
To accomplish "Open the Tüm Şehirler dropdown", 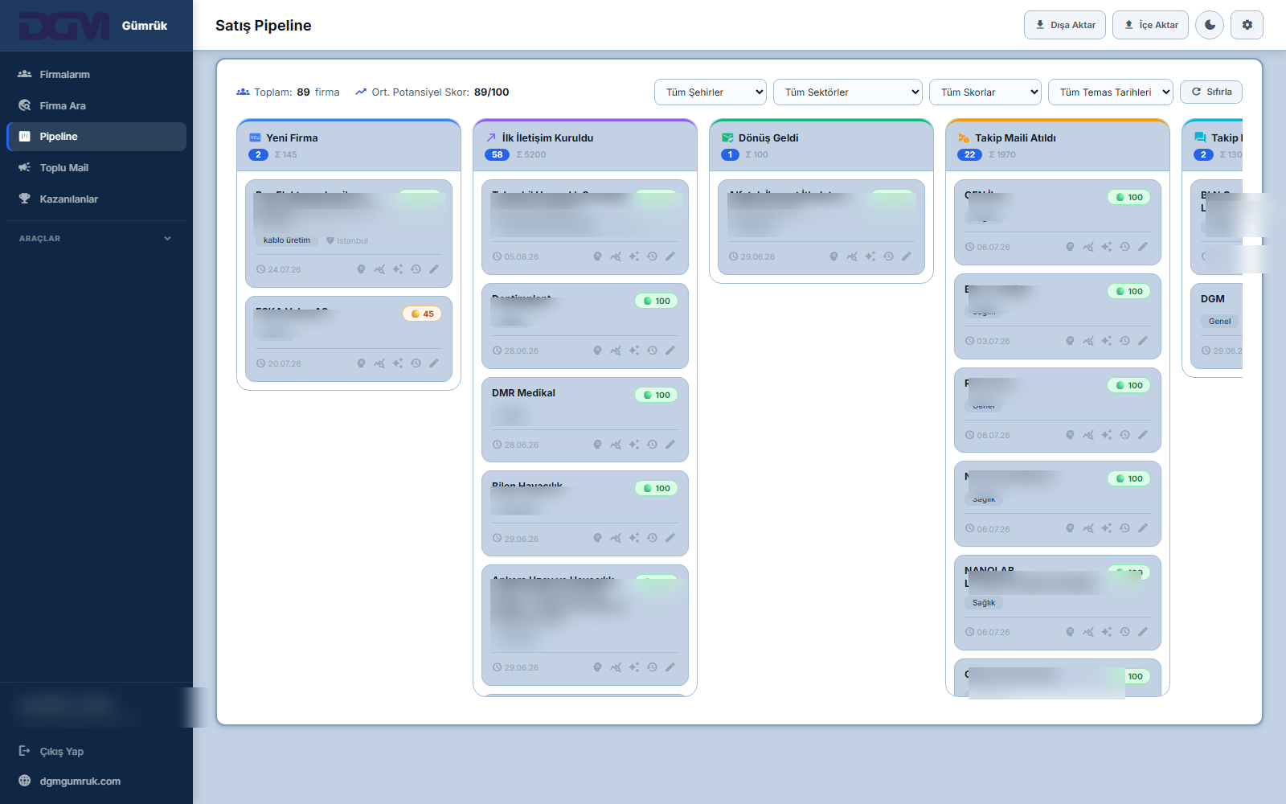I will tap(711, 92).
